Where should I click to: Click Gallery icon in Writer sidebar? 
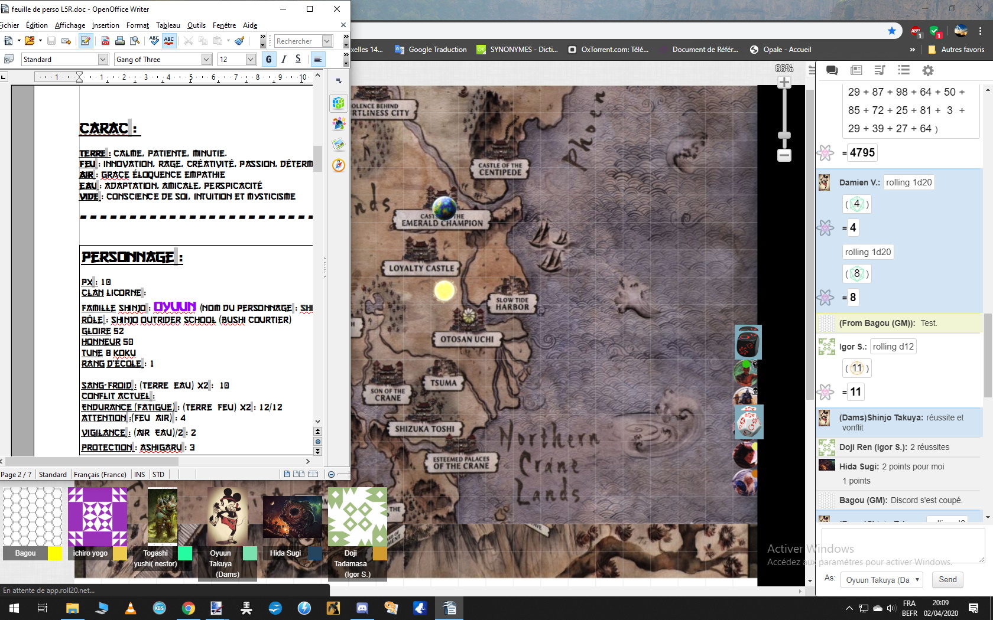339,144
